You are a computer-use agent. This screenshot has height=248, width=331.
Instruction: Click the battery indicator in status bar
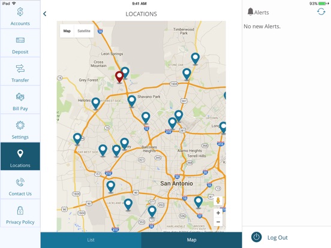[323, 4]
